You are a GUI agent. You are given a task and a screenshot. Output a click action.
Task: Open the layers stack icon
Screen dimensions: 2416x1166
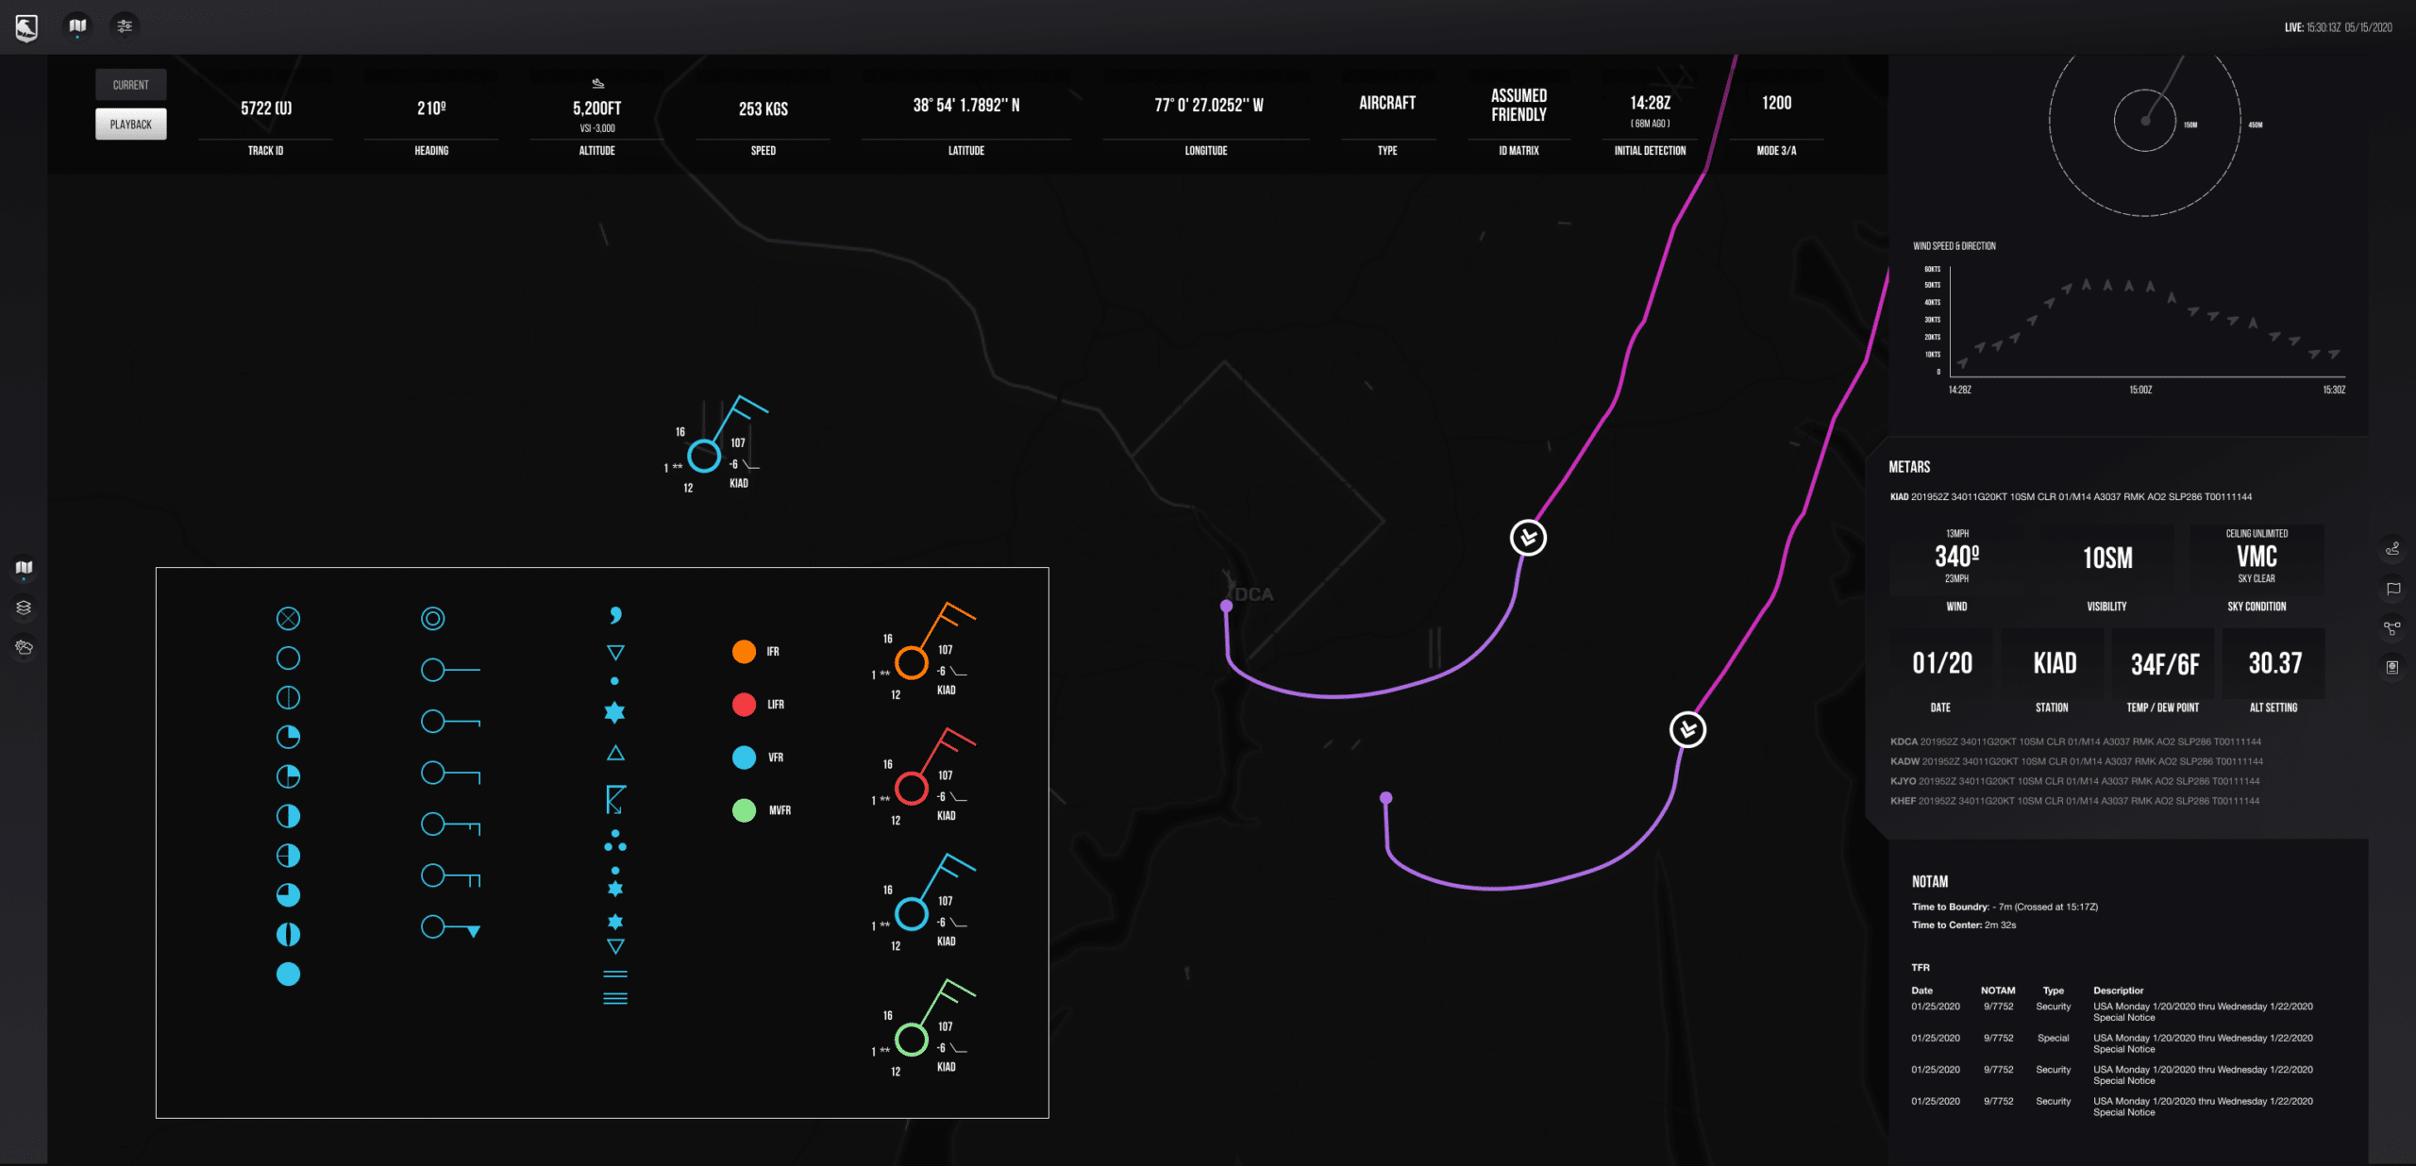[25, 608]
